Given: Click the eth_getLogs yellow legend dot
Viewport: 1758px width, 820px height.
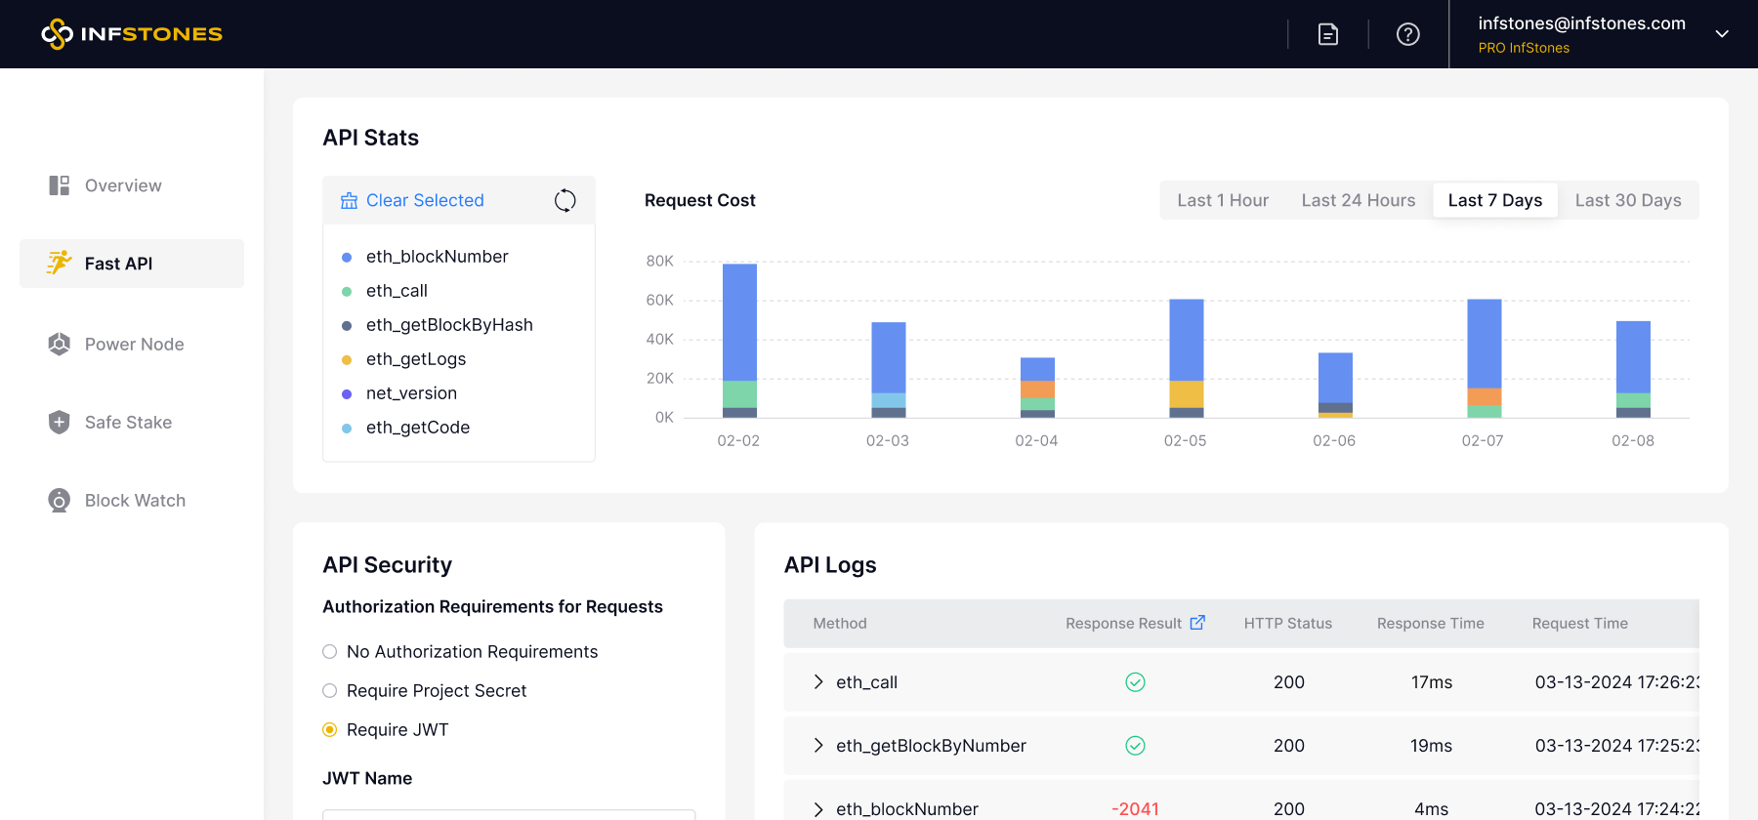Looking at the screenshot, I should coord(347,360).
